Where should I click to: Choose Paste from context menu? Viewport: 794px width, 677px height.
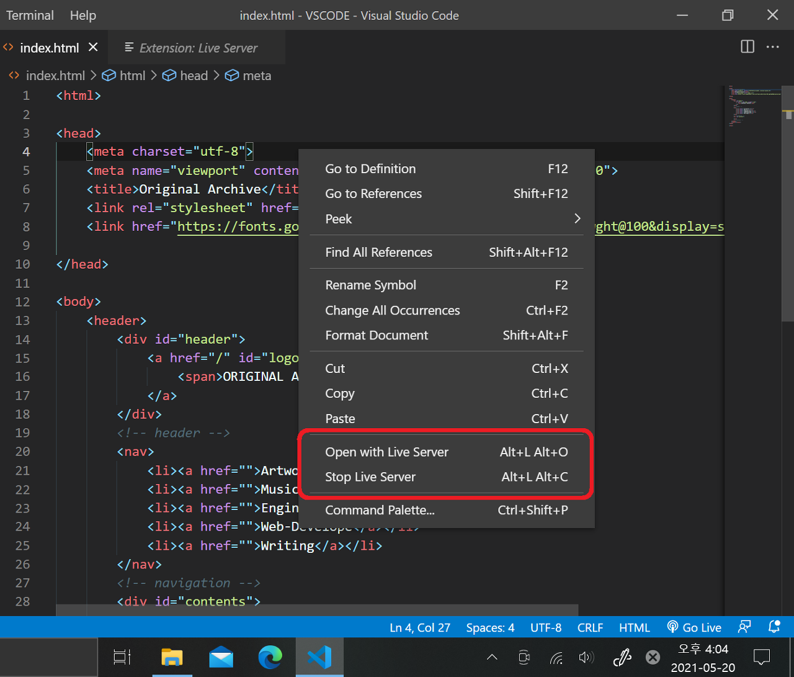(x=447, y=418)
